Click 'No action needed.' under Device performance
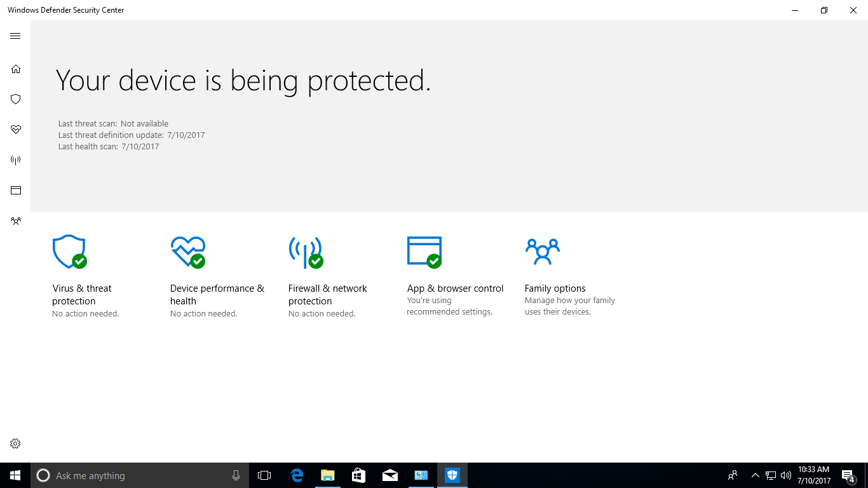The width and height of the screenshot is (868, 488). pos(203,314)
